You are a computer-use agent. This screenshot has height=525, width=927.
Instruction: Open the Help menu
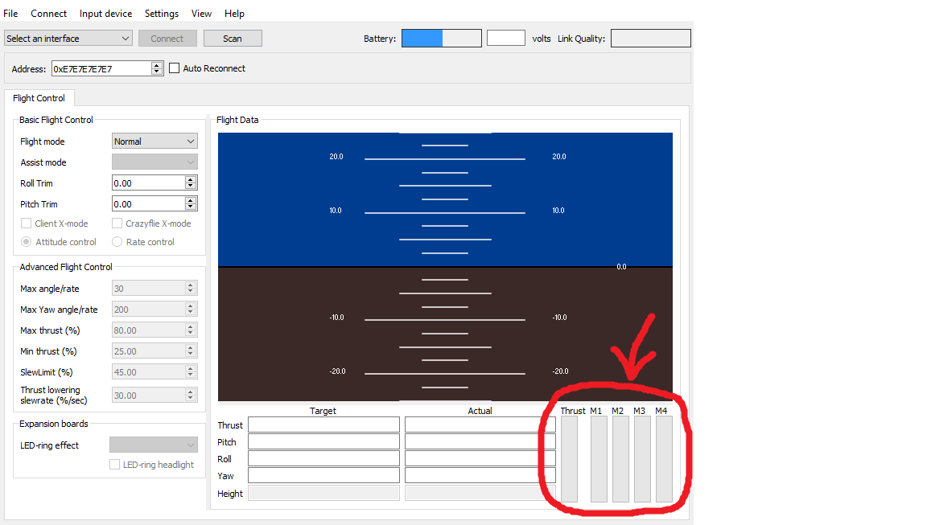(234, 13)
